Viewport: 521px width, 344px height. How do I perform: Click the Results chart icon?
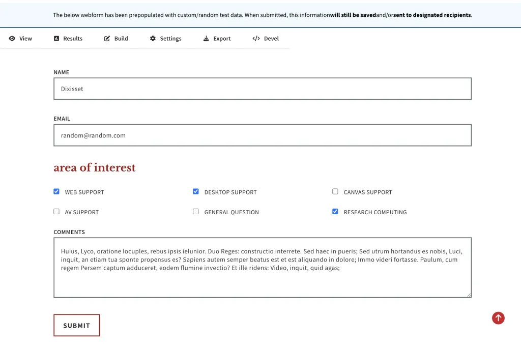pos(56,39)
